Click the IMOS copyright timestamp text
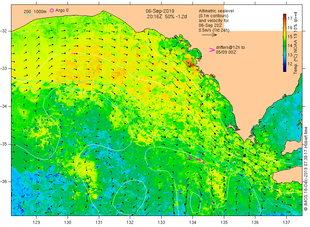 pos(306,169)
